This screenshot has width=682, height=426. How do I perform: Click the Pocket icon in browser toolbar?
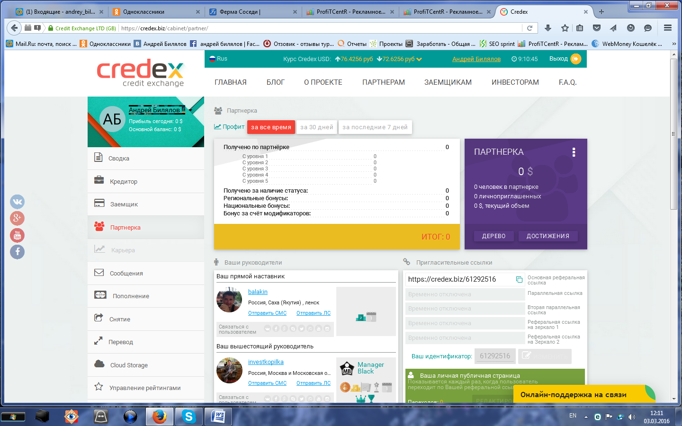[597, 28]
